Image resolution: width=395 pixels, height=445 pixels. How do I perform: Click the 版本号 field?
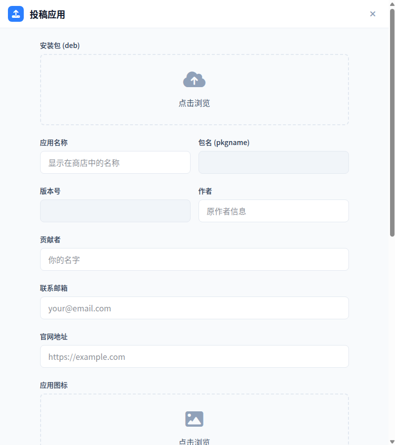[x=115, y=211]
